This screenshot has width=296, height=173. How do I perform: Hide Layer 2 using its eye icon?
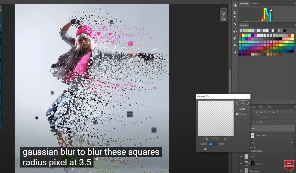pyautogui.click(x=241, y=157)
